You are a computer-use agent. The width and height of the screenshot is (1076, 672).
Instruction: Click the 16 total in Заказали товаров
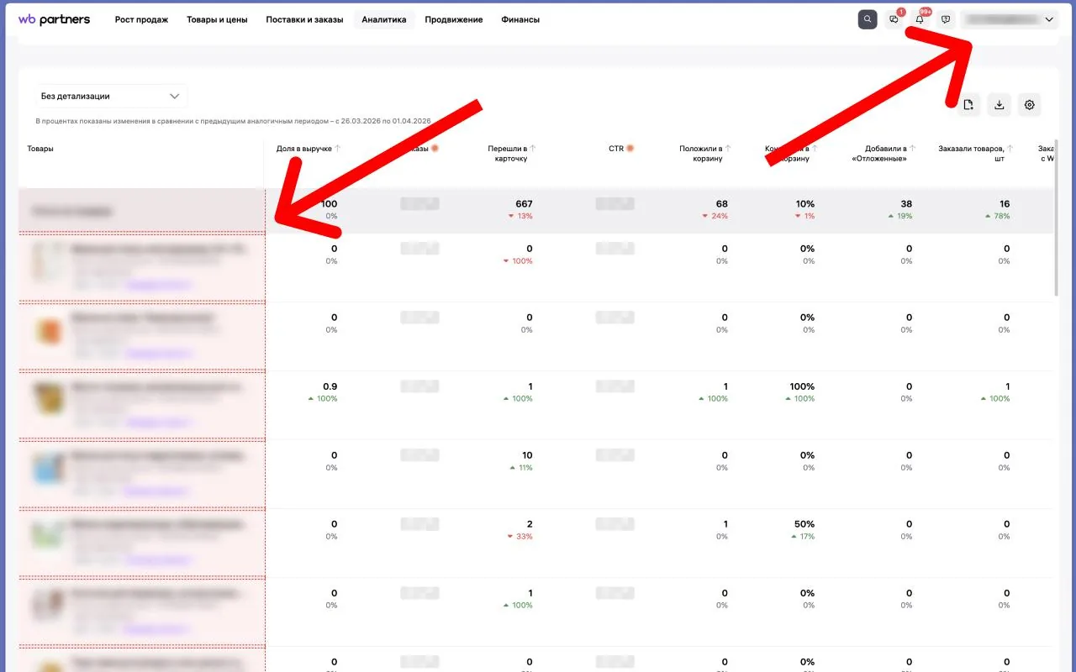click(x=1005, y=204)
